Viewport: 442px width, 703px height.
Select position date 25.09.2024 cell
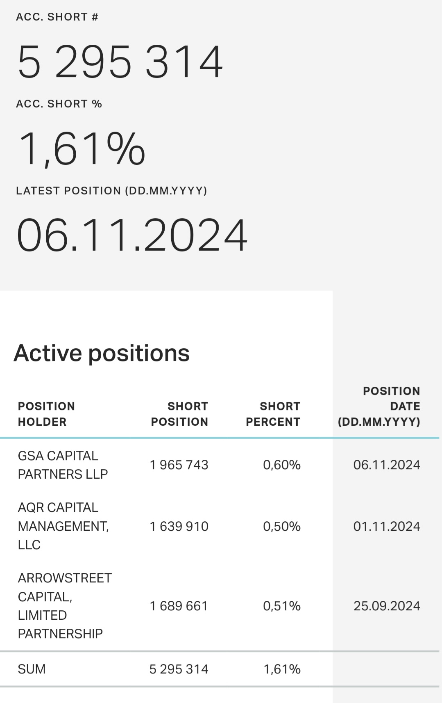[x=387, y=606]
